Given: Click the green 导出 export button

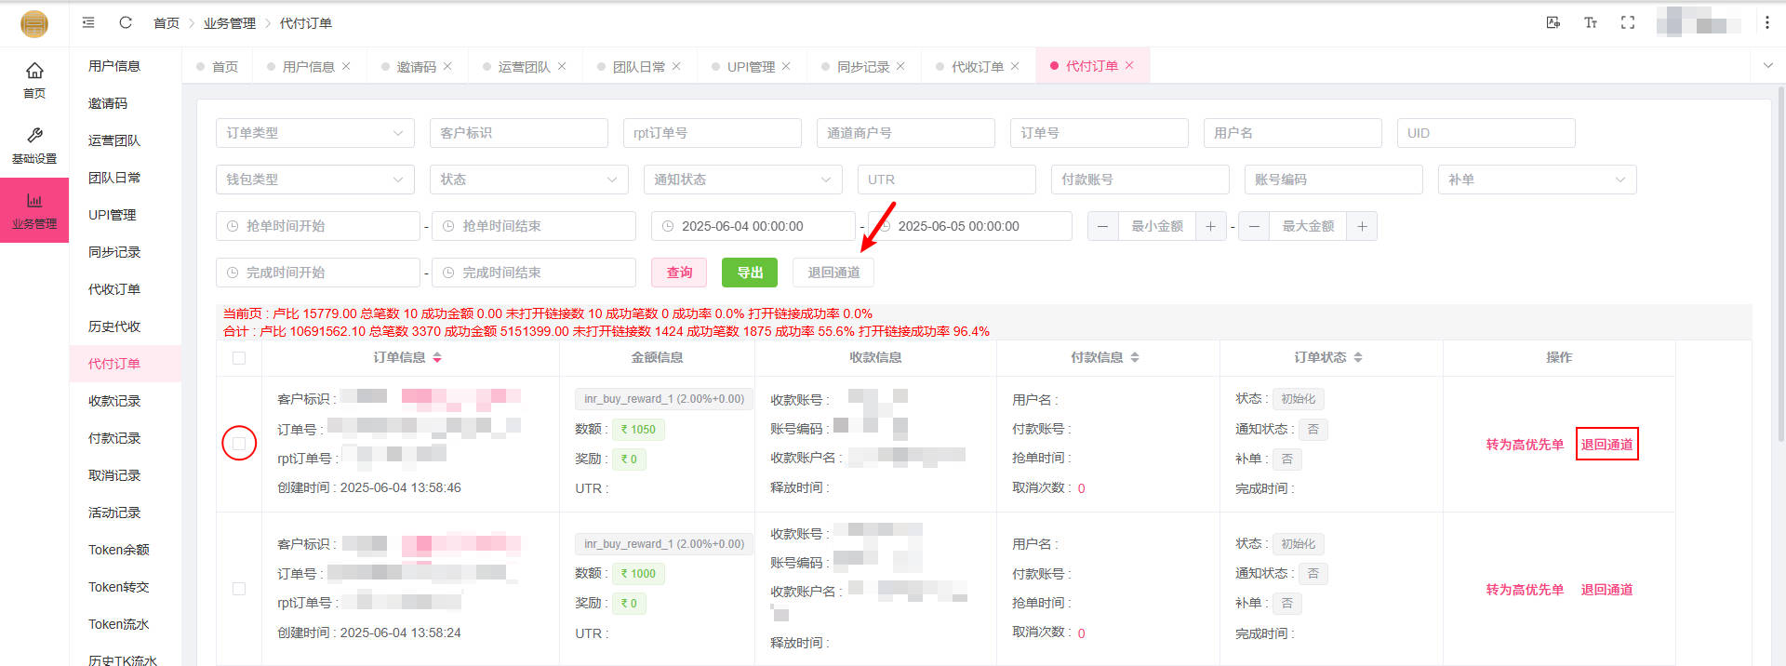Looking at the screenshot, I should coord(750,273).
